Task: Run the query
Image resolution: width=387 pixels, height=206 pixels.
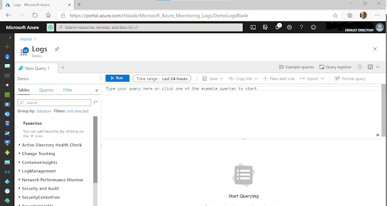Action: click(x=117, y=78)
